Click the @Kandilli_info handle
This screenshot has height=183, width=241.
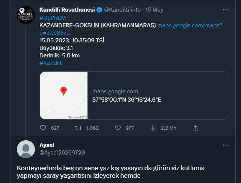click(x=122, y=10)
